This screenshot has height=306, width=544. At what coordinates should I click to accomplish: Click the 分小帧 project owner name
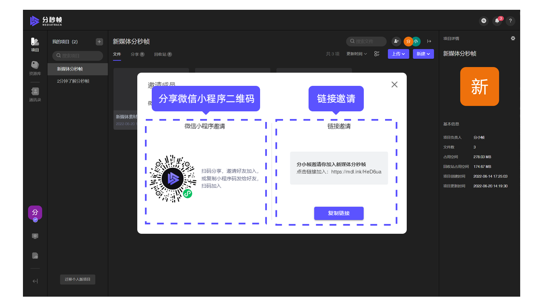tap(479, 137)
